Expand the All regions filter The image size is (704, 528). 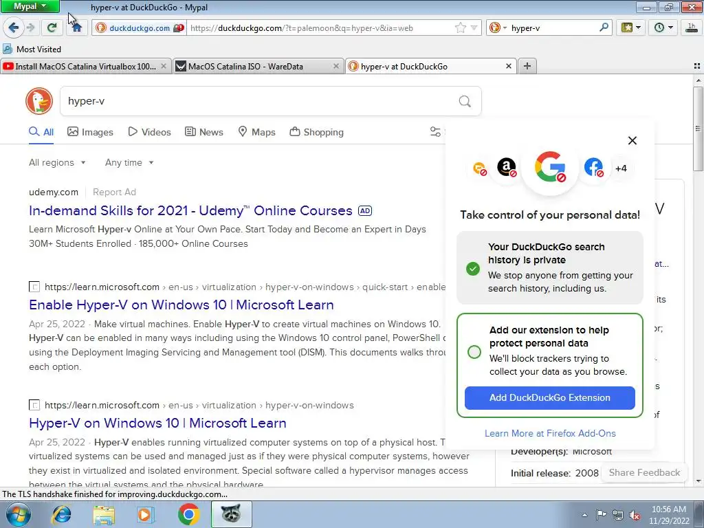point(57,162)
